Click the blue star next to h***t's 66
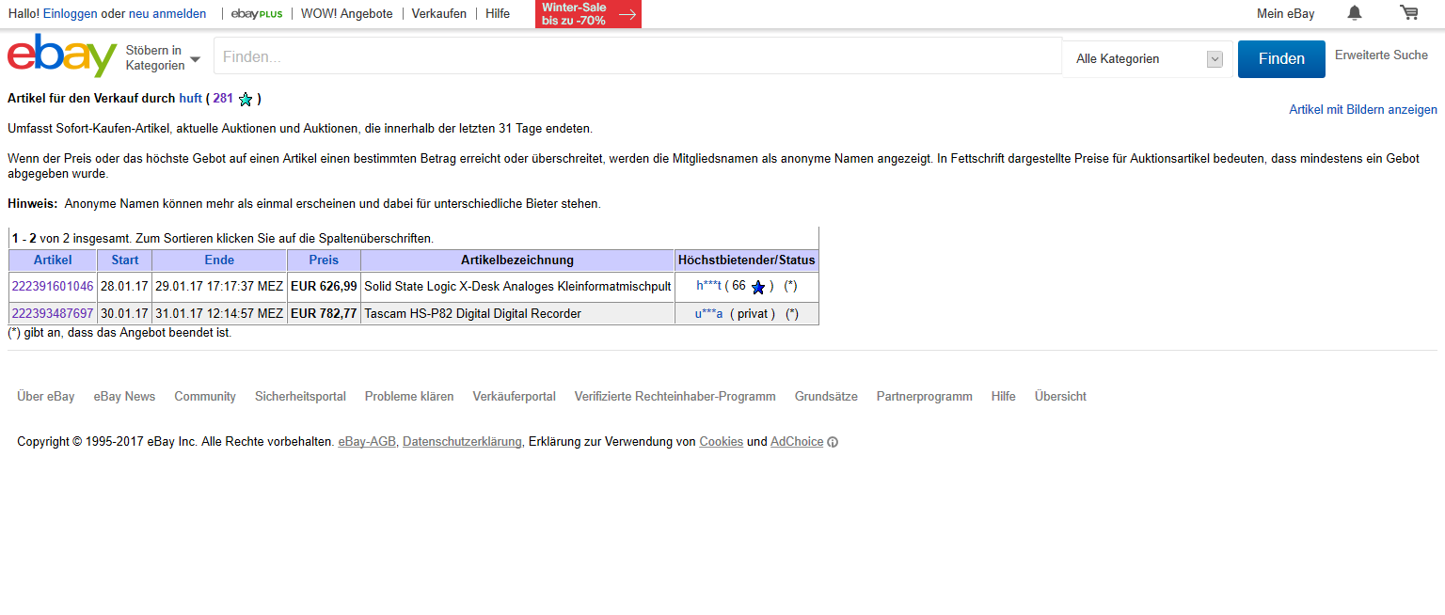This screenshot has width=1445, height=615. coord(758,287)
